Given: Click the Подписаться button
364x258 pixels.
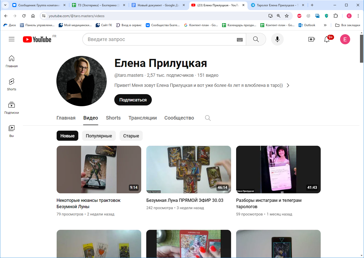Looking at the screenshot, I should click(133, 100).
